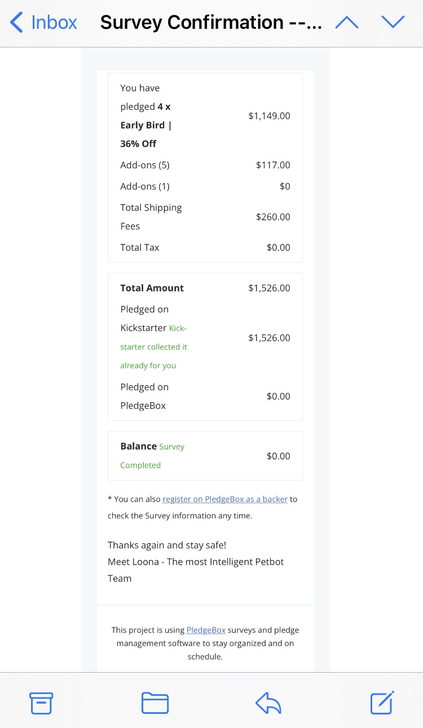The height and width of the screenshot is (728, 423).
Task: Tap the Balance $0.00 amount
Action: [278, 456]
